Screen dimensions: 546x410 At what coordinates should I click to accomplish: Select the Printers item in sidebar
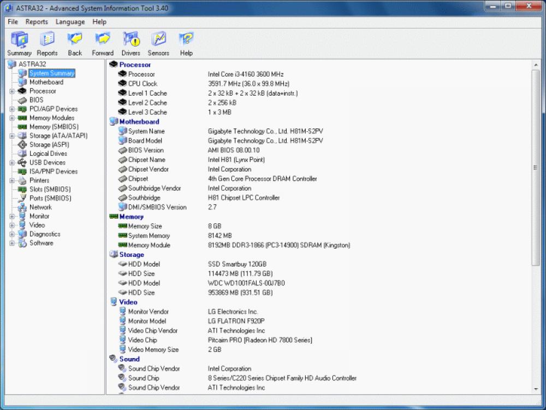point(38,180)
